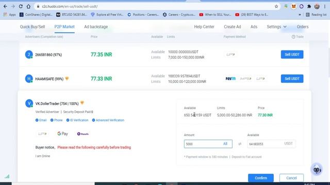Open the Help Center
The width and height of the screenshot is (330, 185).
point(204,27)
